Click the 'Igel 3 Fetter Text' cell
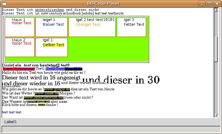Viewport: 222px width, 134px height. tap(131, 27)
